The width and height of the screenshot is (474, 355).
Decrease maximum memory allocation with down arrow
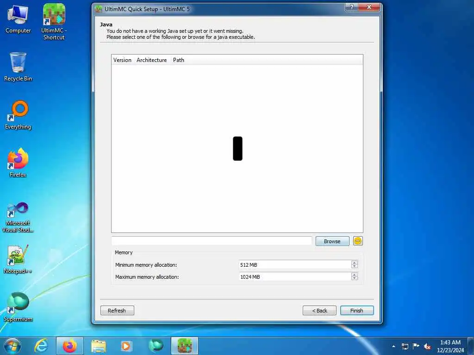tap(355, 279)
